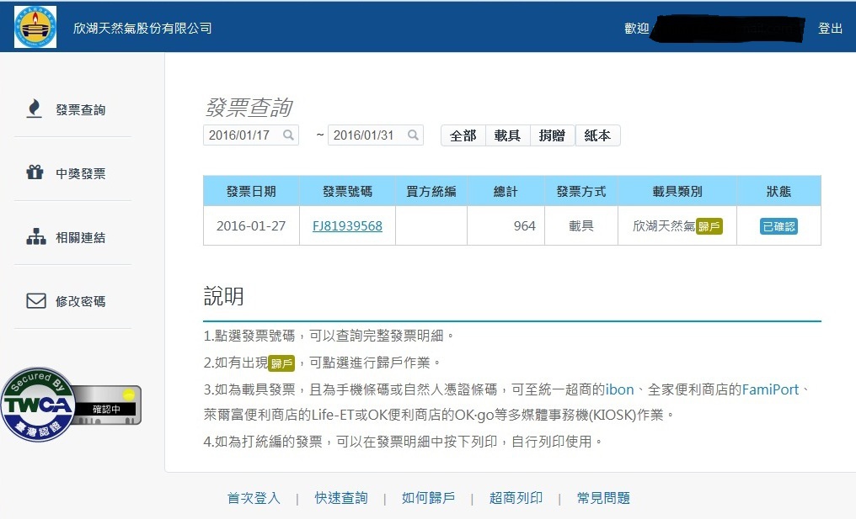
Task: Open the 中獎發票 section via its gift icon
Action: coord(35,172)
